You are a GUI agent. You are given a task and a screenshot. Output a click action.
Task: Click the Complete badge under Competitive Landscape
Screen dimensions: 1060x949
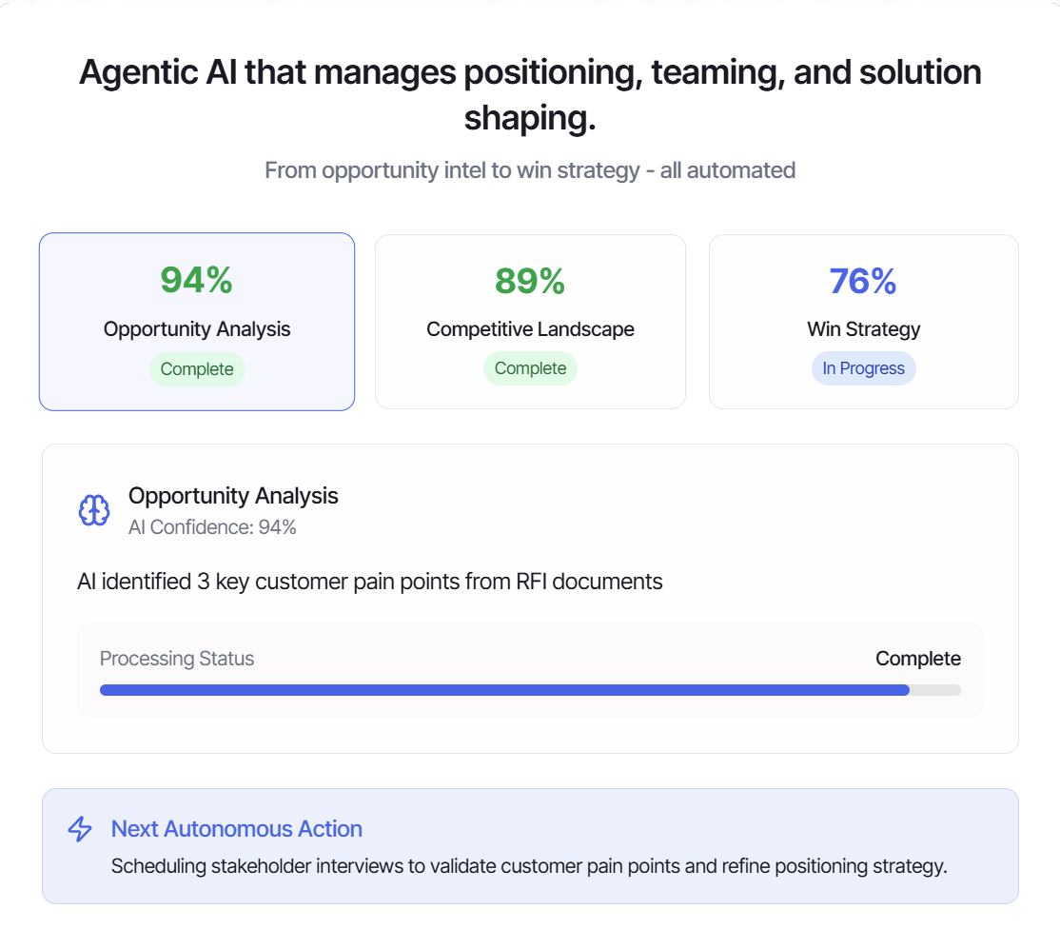pyautogui.click(x=530, y=368)
